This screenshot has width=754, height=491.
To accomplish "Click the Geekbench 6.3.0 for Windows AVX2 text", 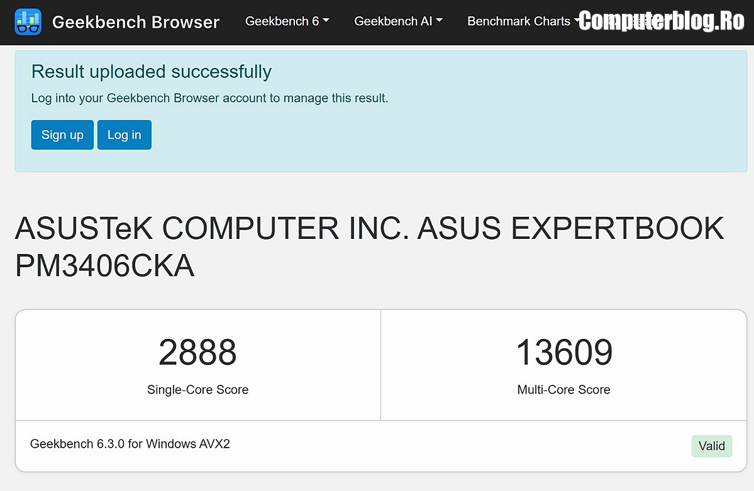I will tap(130, 444).
